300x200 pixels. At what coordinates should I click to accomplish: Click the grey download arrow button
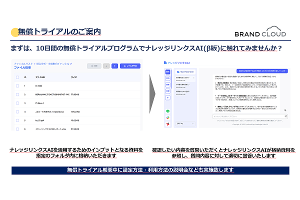106,66
